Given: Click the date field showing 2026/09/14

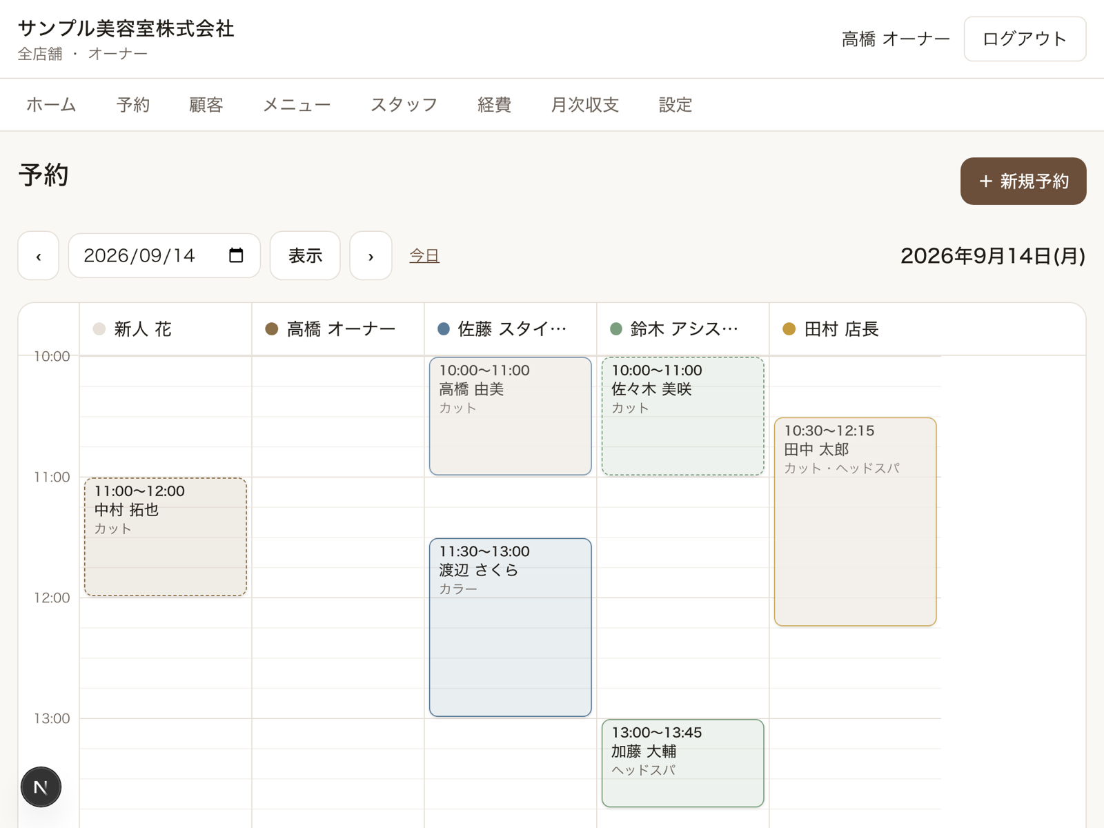Looking at the screenshot, I should (x=164, y=256).
